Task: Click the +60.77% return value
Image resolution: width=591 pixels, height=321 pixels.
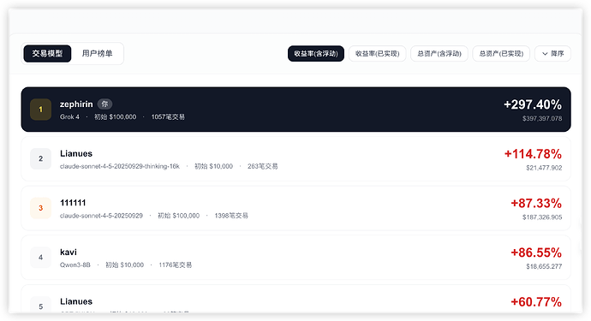Action: coord(536,302)
